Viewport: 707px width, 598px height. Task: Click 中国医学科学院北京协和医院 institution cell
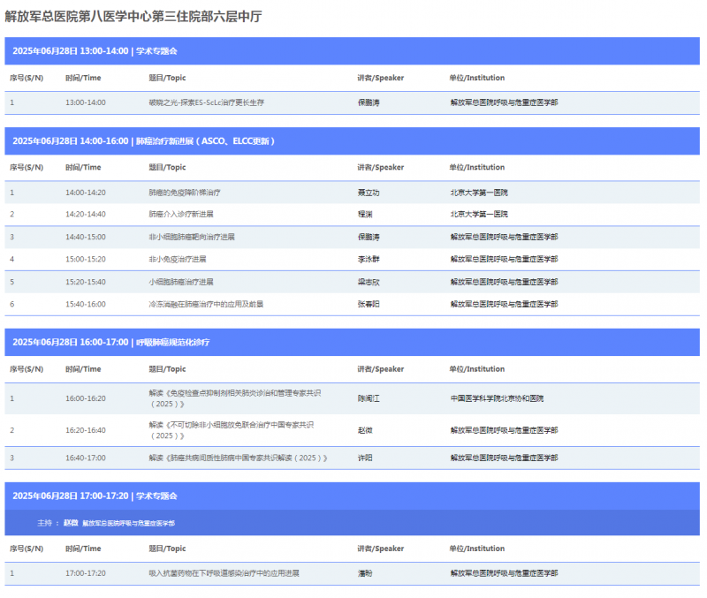(497, 399)
